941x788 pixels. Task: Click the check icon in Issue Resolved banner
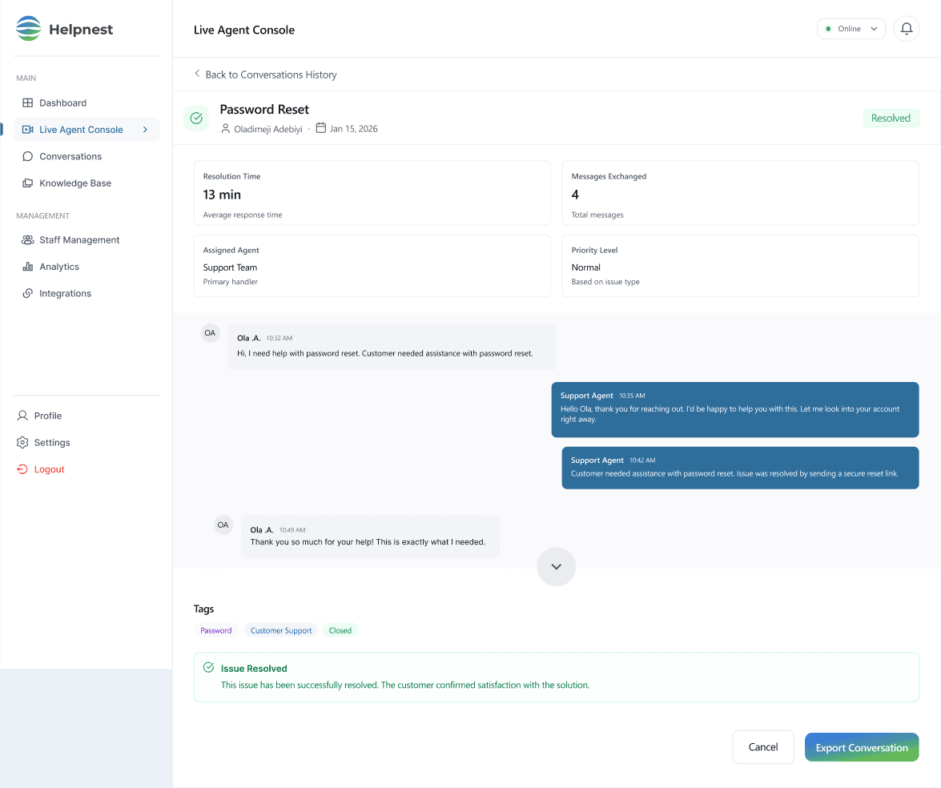[209, 667]
